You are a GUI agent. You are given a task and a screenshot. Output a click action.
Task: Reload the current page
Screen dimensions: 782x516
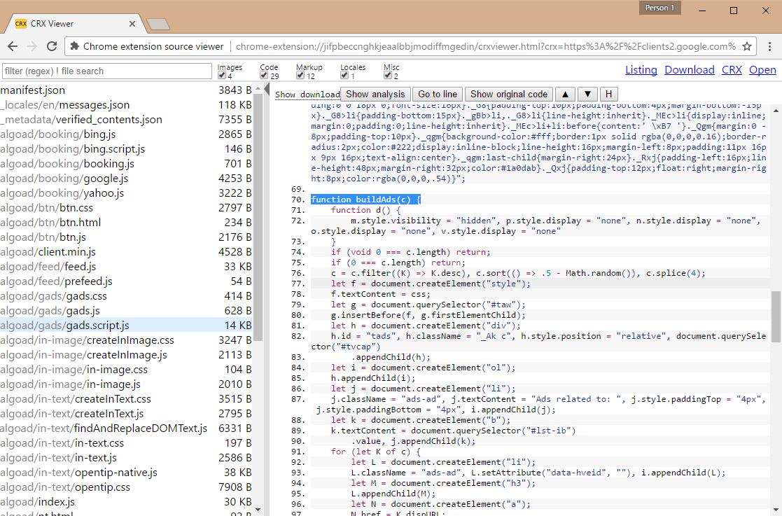53,45
